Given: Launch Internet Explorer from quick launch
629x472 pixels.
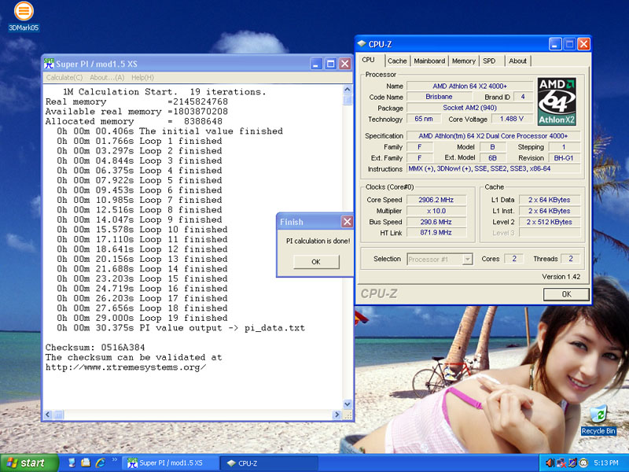Looking at the screenshot, I should coord(100,463).
